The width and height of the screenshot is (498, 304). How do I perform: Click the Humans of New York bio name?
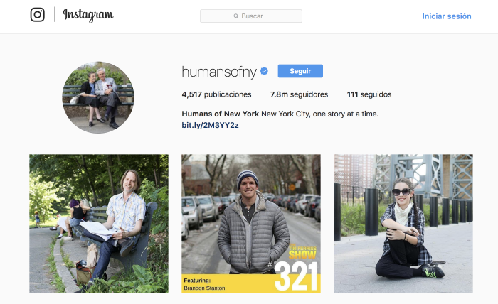pos(220,114)
